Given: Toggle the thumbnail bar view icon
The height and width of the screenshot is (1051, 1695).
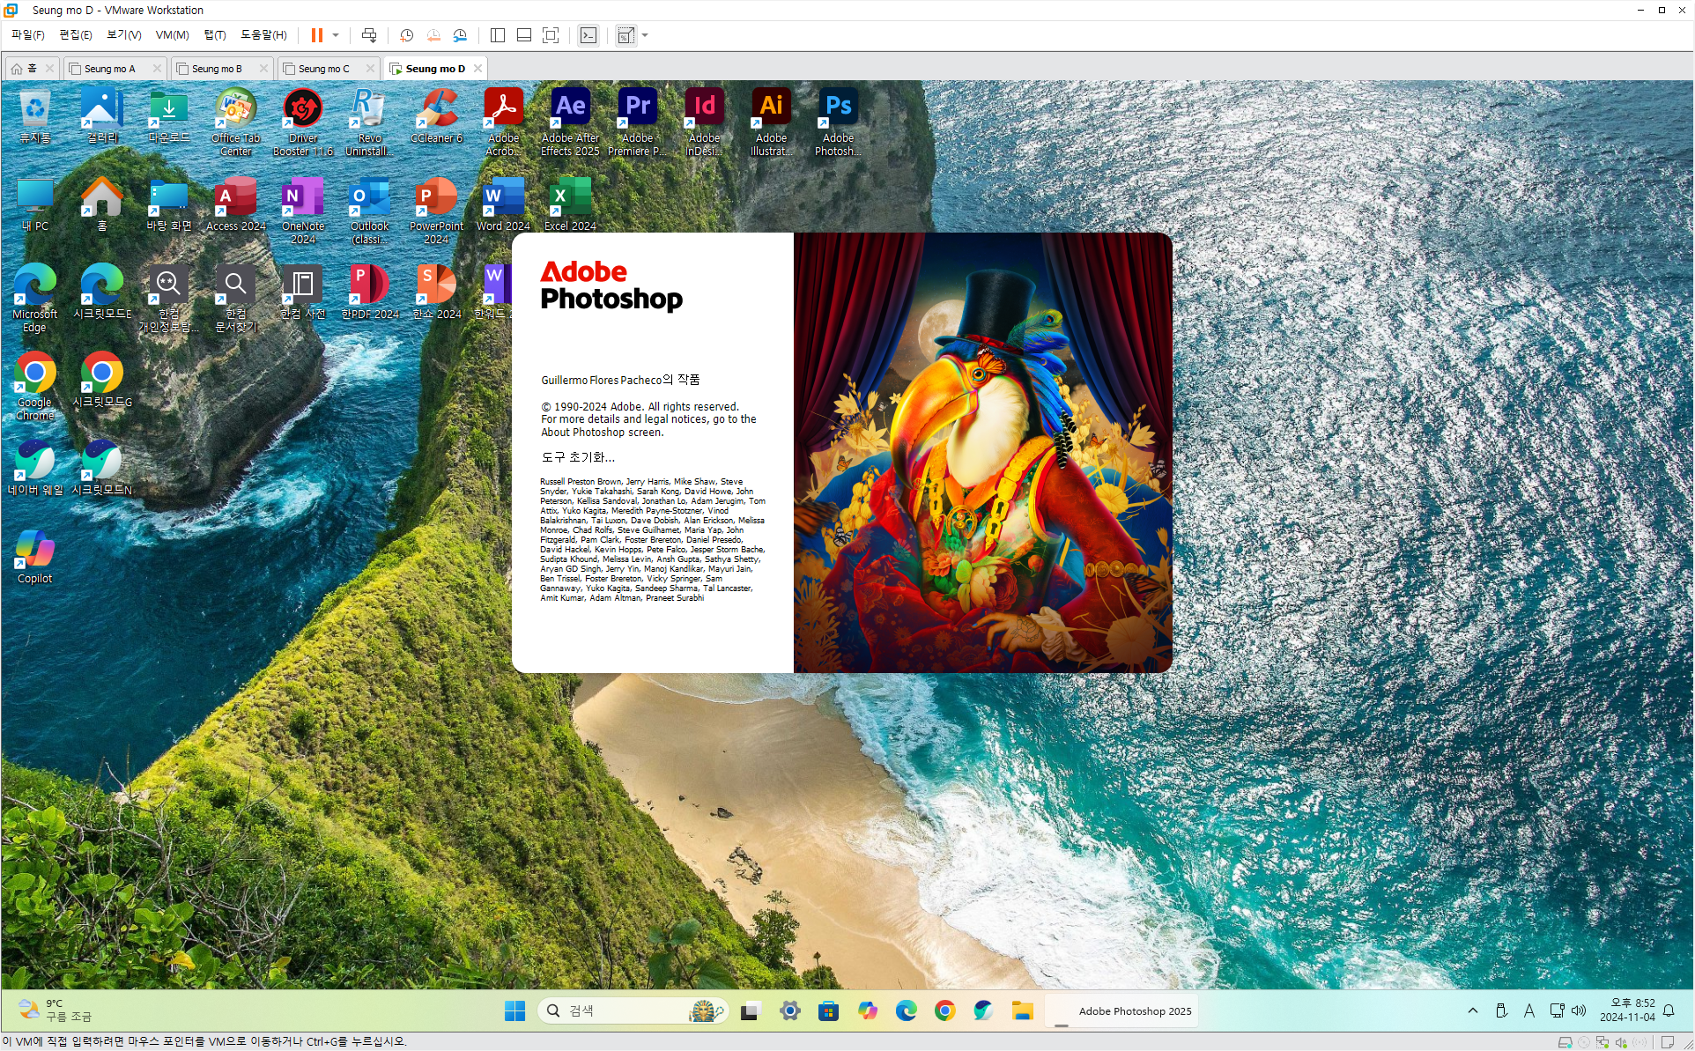Looking at the screenshot, I should coord(523,35).
